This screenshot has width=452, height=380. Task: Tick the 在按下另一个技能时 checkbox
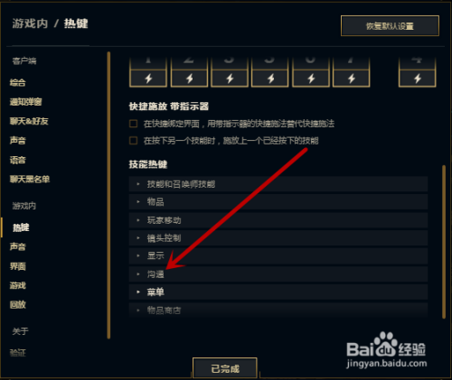tap(134, 140)
